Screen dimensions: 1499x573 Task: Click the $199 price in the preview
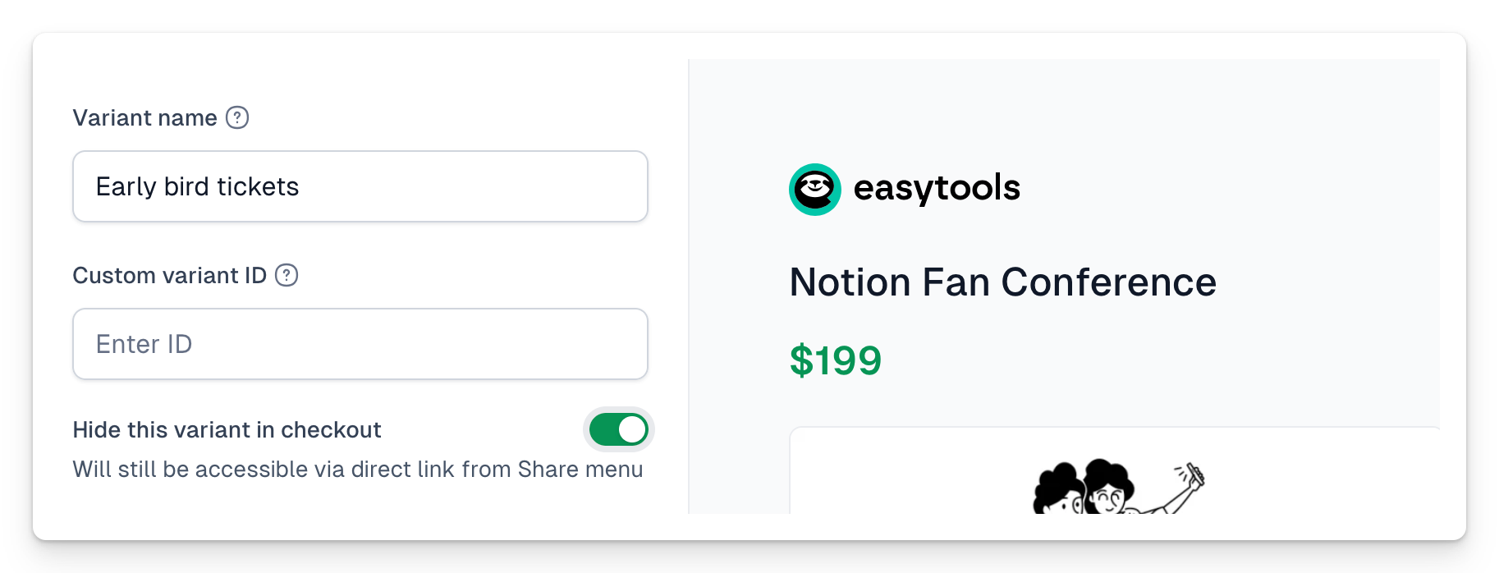(x=836, y=360)
